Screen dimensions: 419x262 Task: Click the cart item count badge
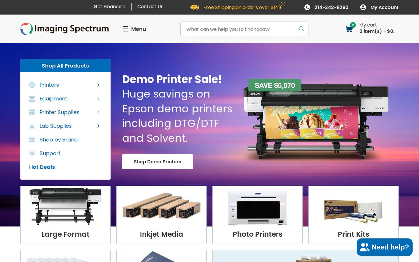point(353,25)
